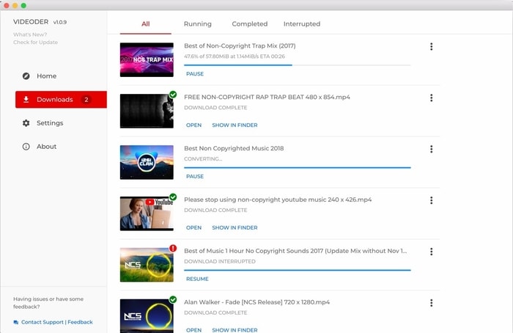Screen dimensions: 513x333
Task: Click the Contact Support chat icon
Action: (16, 322)
